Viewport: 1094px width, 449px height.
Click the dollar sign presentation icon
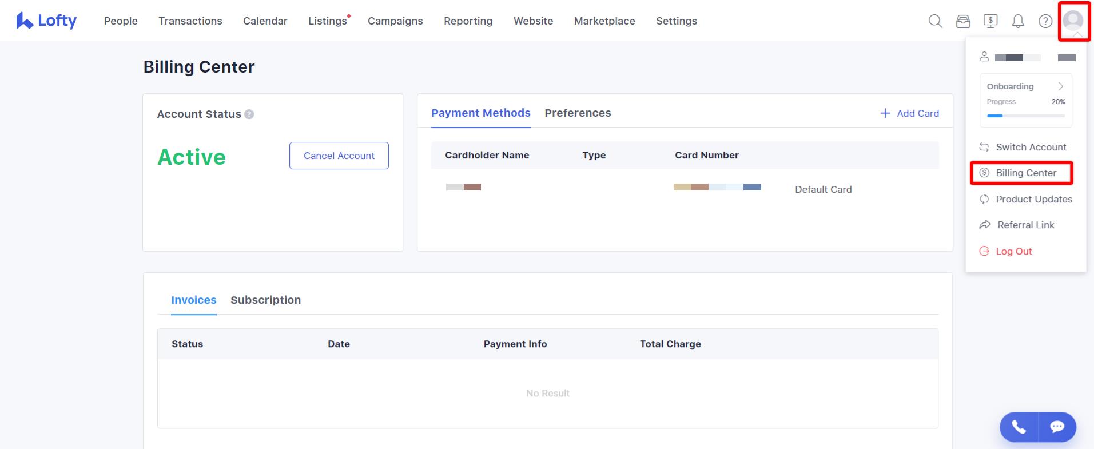click(990, 21)
